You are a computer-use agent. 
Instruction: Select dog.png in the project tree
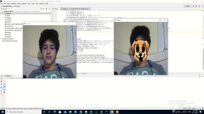click(x=8, y=20)
